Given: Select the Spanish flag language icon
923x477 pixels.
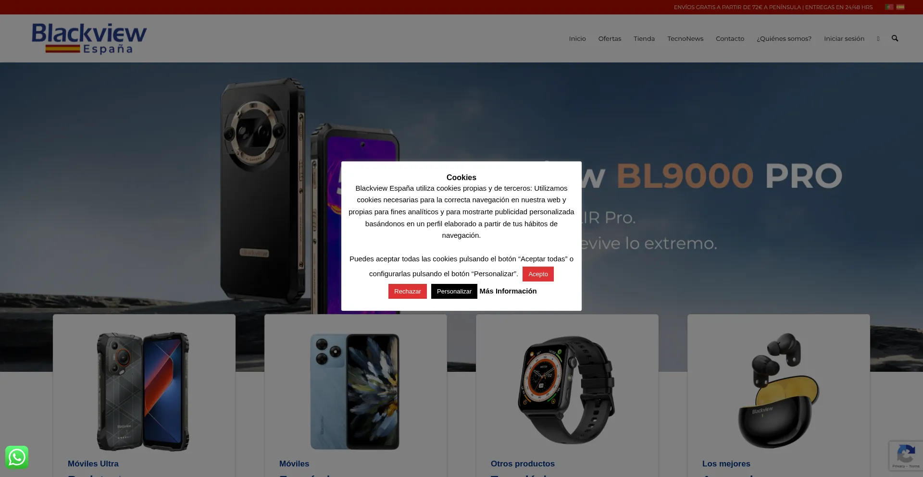Looking at the screenshot, I should [x=900, y=7].
